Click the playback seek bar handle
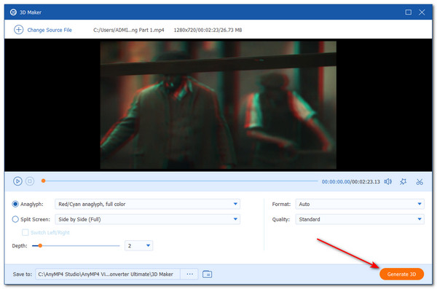The width and height of the screenshot is (437, 289). pyautogui.click(x=43, y=181)
